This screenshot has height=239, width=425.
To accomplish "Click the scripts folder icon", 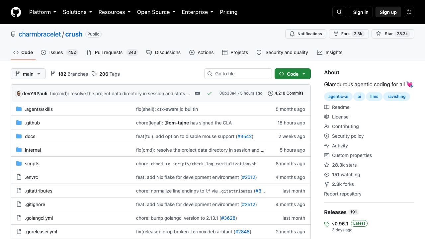I will pyautogui.click(x=19, y=164).
